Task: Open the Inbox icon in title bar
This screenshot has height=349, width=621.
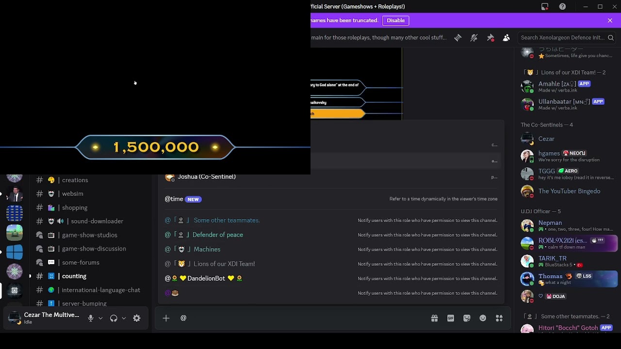Action: [x=545, y=7]
